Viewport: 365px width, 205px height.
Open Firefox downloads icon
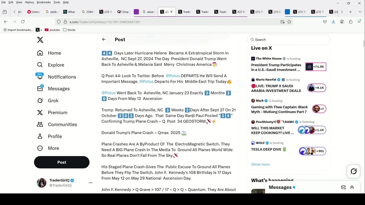pyautogui.click(x=333, y=22)
